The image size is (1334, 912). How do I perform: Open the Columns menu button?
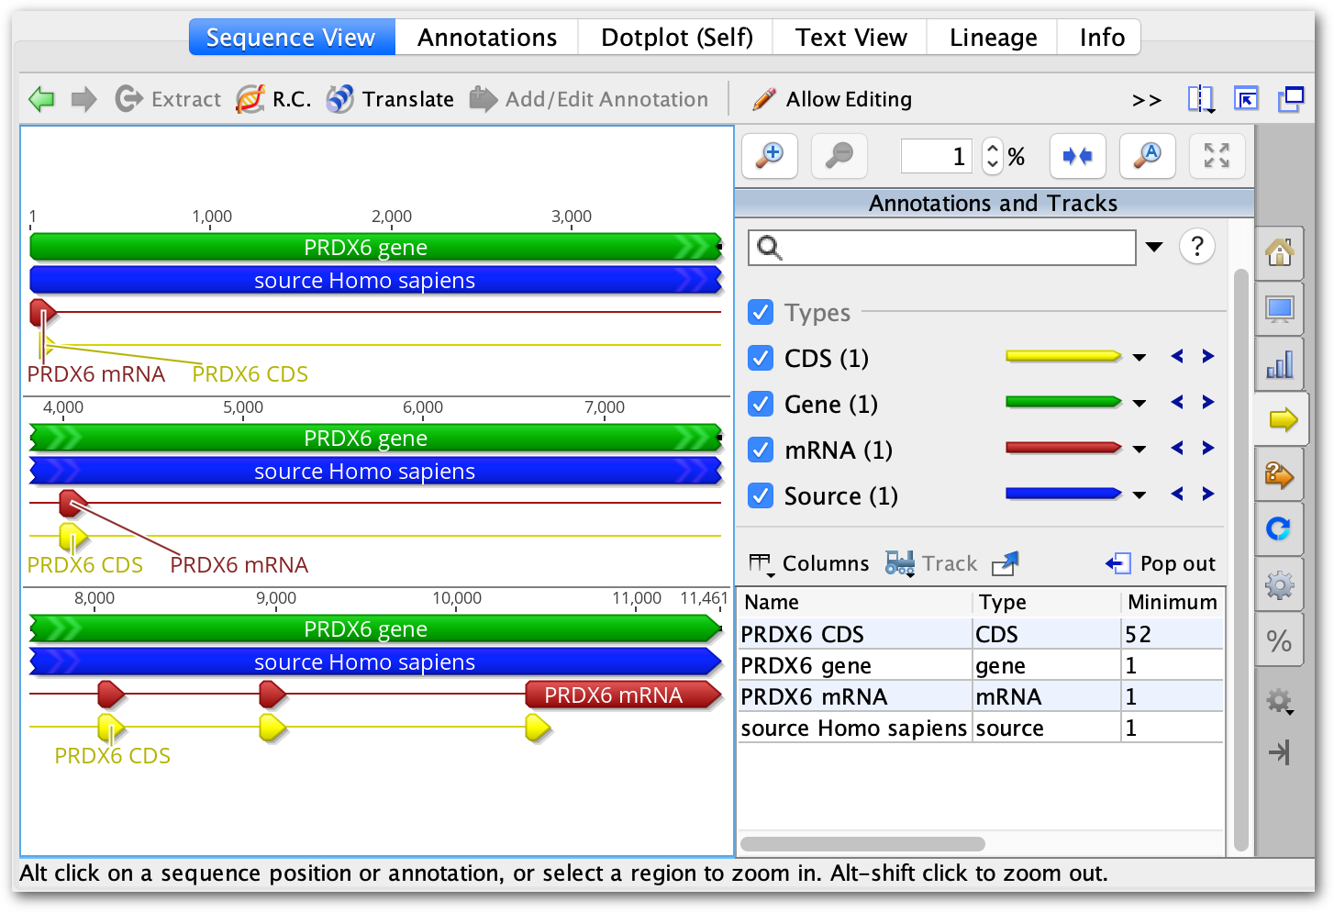[808, 563]
